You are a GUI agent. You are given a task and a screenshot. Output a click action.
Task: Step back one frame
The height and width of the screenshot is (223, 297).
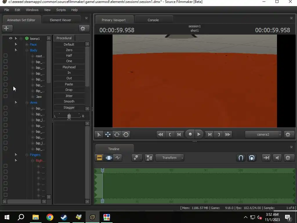(179, 135)
